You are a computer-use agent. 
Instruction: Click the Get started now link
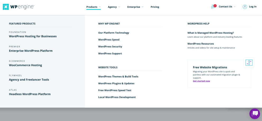tap(201, 81)
